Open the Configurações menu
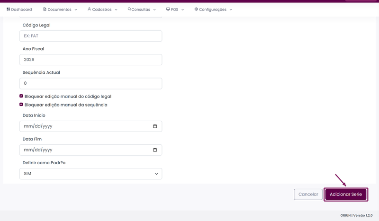 pyautogui.click(x=213, y=9)
